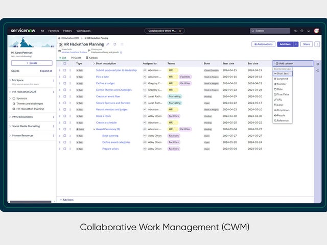Image resolution: width=327 pixels, height=245 pixels.
Task: Open the more actions kebab next to Share
Action: (317, 44)
